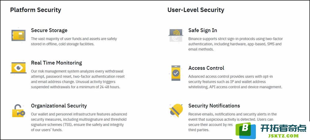This screenshot has height=140, width=310.
Task: Click the Security Notifications title
Action: click(214, 106)
